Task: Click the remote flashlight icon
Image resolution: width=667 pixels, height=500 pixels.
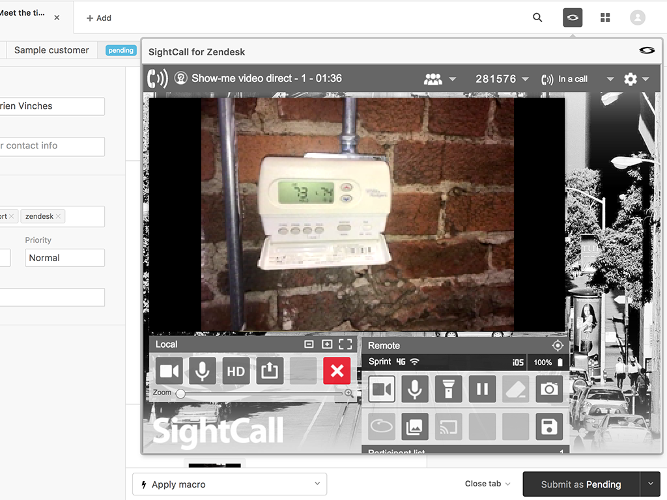Action: click(x=448, y=389)
